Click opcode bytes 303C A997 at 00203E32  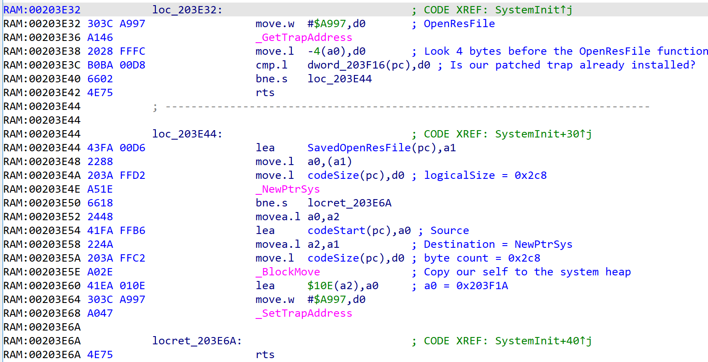(x=116, y=24)
